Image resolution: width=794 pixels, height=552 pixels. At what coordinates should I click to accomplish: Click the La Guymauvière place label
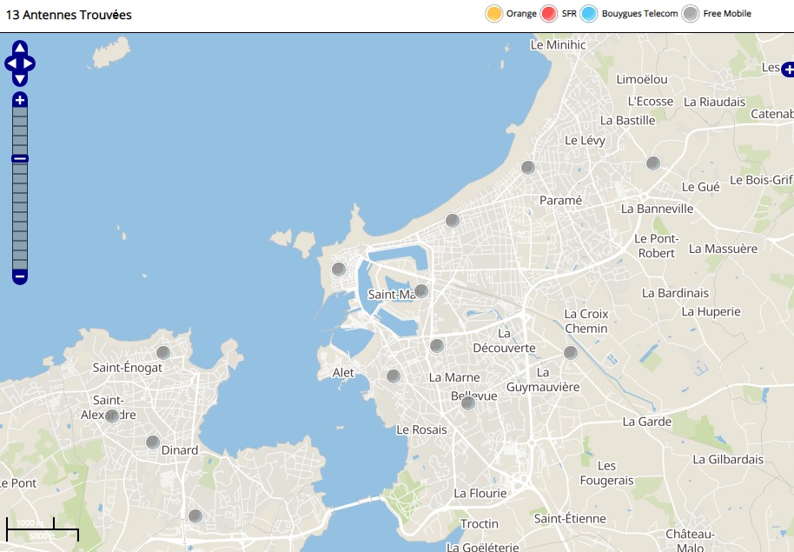[x=543, y=380]
